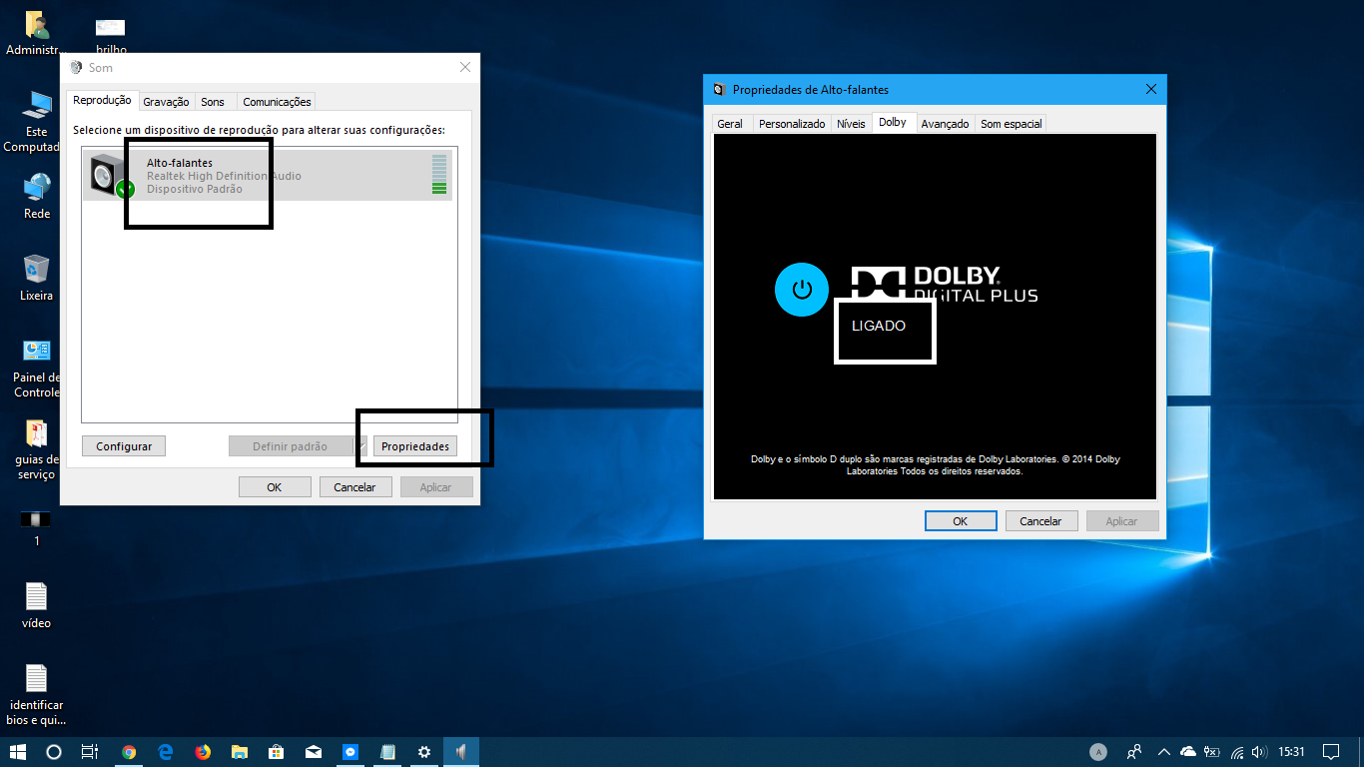Close the Som window

(464, 67)
